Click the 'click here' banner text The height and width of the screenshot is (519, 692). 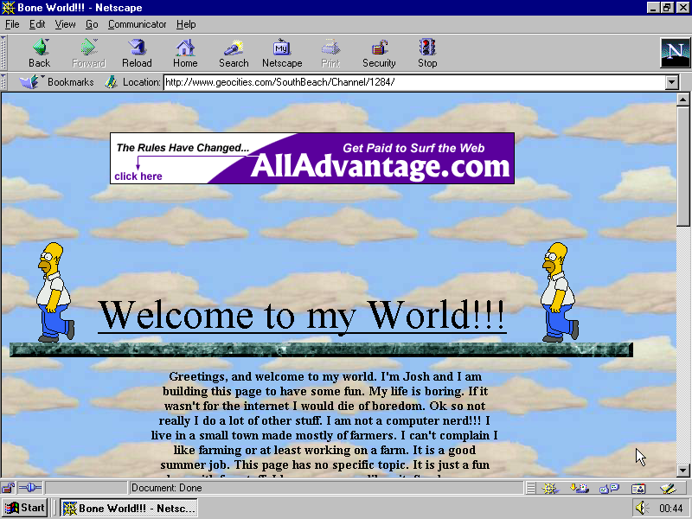tap(138, 176)
